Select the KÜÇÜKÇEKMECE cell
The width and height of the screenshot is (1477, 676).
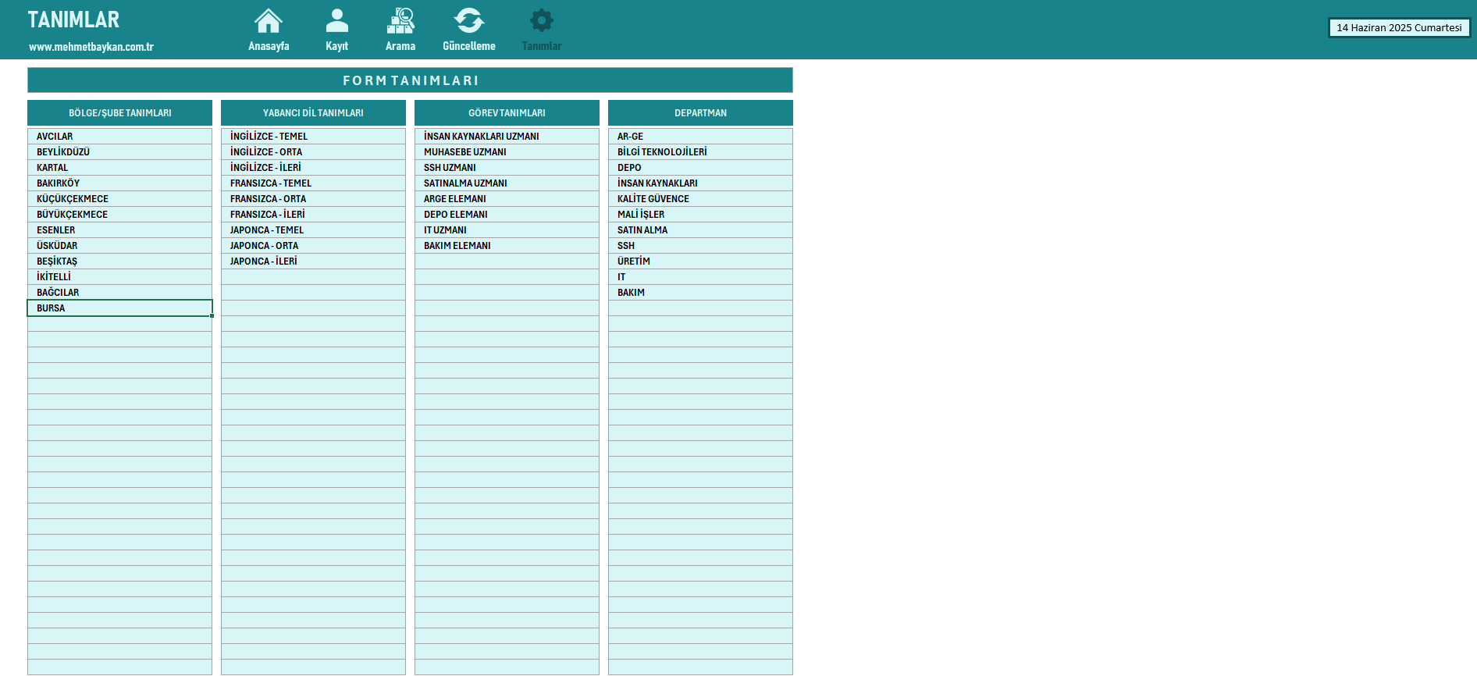(x=119, y=199)
